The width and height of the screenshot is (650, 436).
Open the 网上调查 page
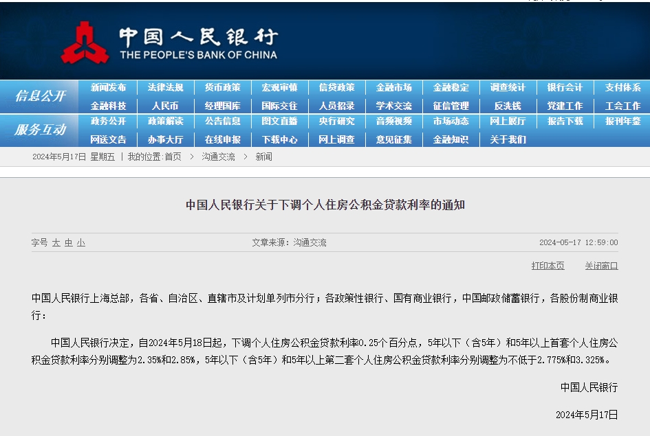click(x=337, y=139)
